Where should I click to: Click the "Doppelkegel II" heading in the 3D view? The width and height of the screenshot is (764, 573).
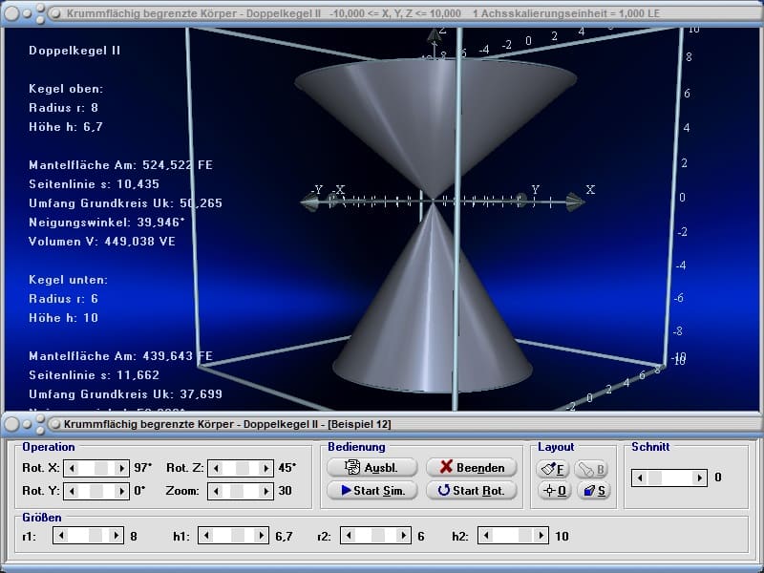coord(74,51)
